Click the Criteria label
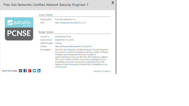Viewport: 189px width, 106px height. pyautogui.click(x=44, y=47)
